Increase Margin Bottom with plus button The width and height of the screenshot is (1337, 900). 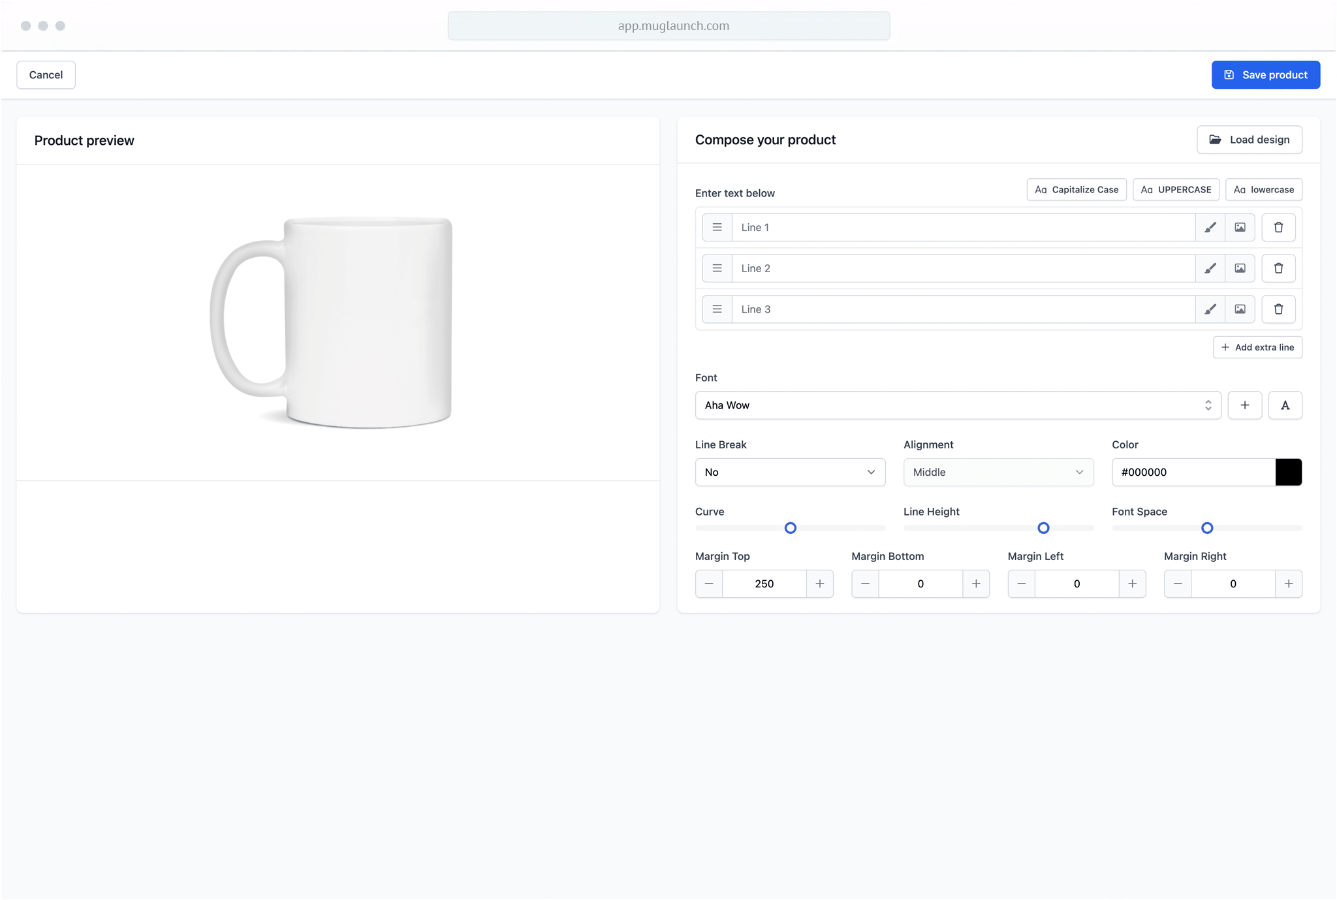point(976,583)
